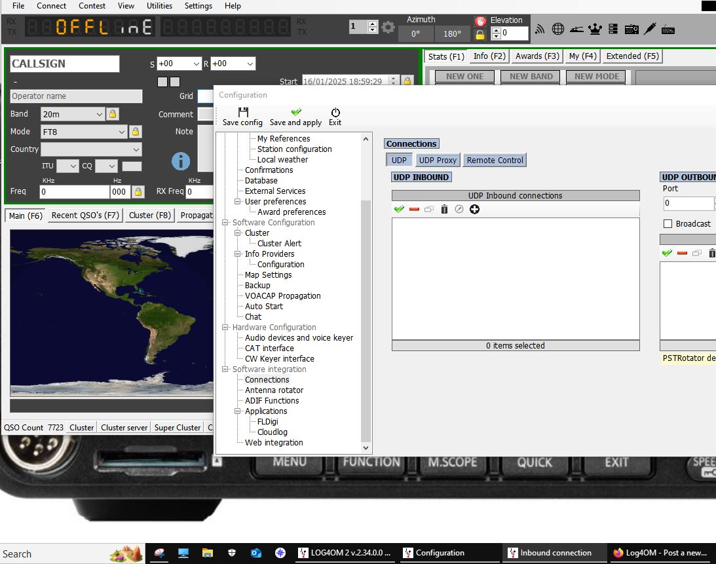Open Inbound connection window from taskbar
This screenshot has width=716, height=564.
pyautogui.click(x=554, y=553)
